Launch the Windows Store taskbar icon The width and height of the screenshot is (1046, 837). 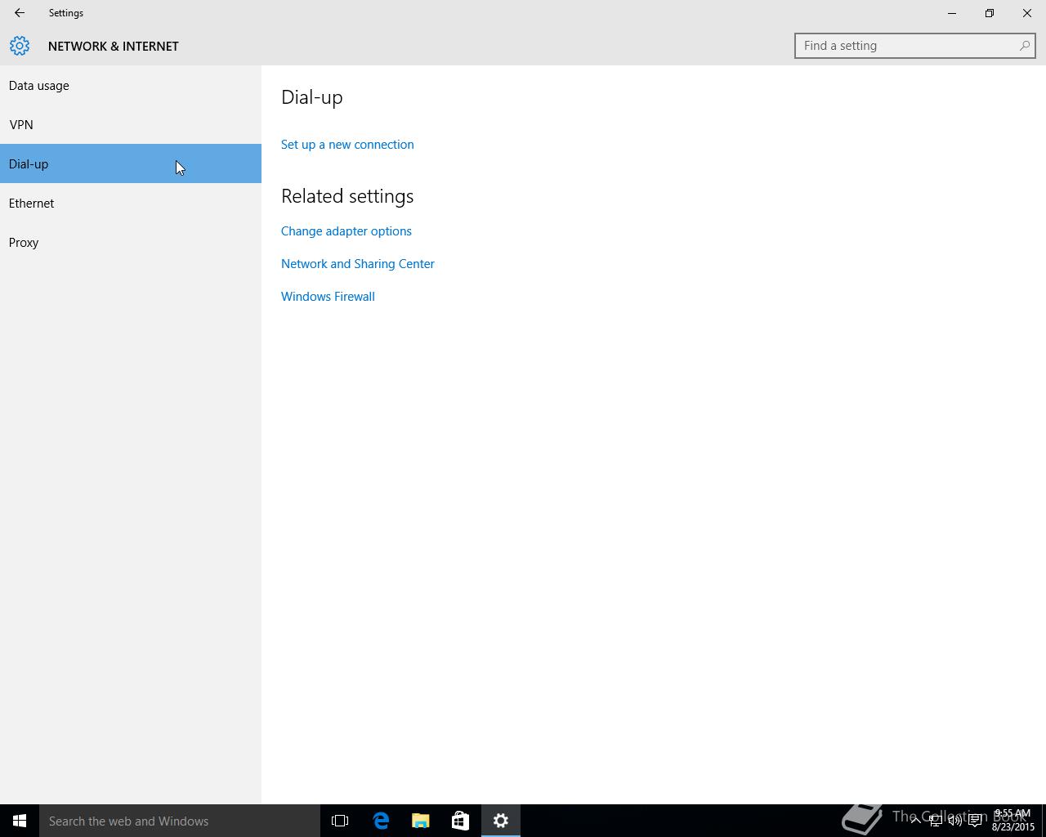click(460, 821)
